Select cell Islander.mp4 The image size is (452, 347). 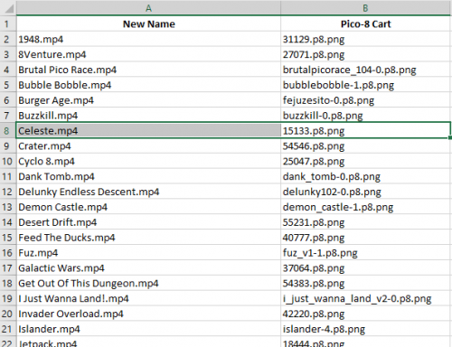coord(148,329)
